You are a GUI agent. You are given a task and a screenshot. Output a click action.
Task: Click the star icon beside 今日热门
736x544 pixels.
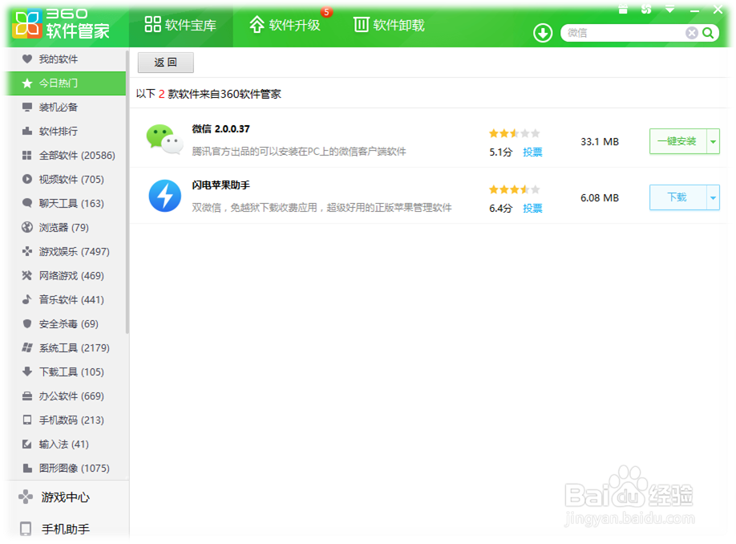click(27, 83)
